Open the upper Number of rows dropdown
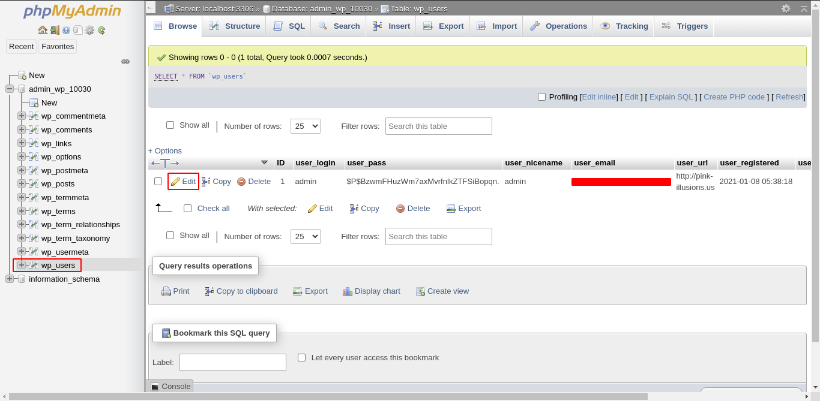This screenshot has height=401, width=820. [x=306, y=126]
